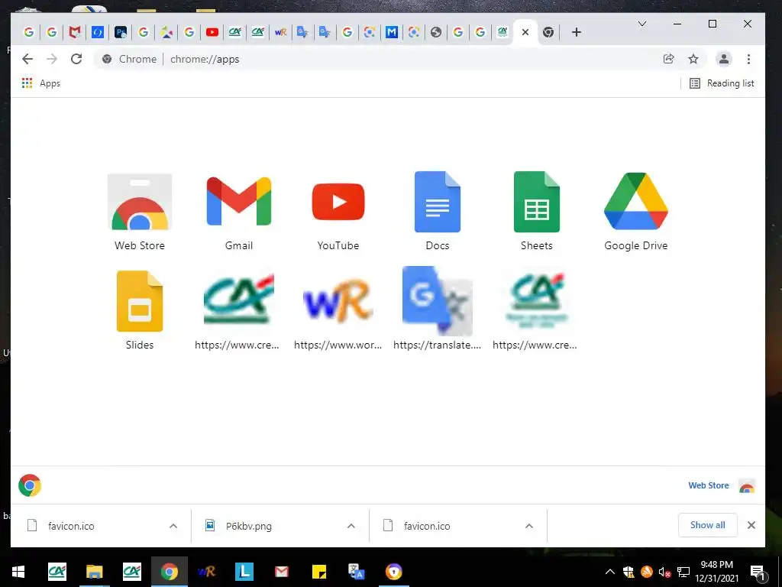Open the Windows Start menu
782x587 pixels.
(x=18, y=572)
